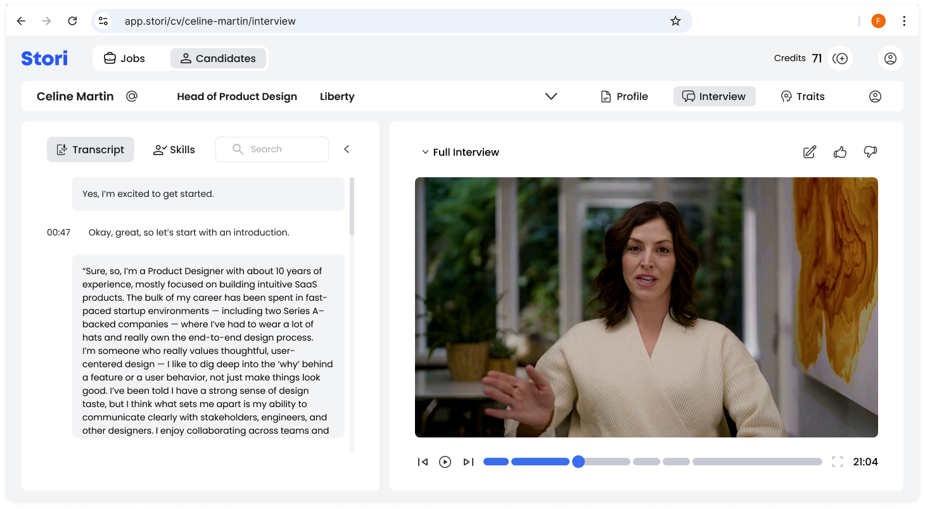Click the Liberty company name
Image resolution: width=925 pixels, height=509 pixels.
pos(337,96)
